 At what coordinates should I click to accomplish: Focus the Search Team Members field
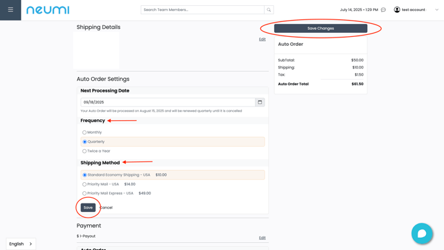click(203, 10)
